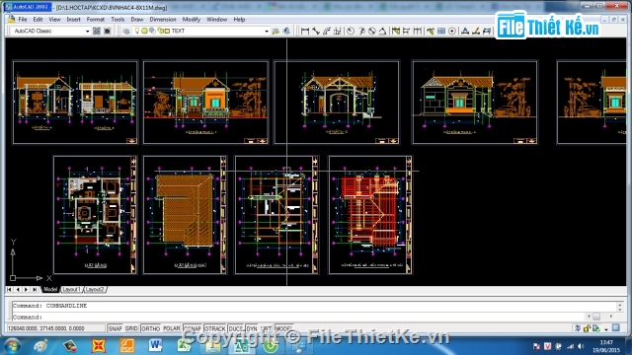
Task: Select the Baseline dimension tool
Action: coord(406,31)
